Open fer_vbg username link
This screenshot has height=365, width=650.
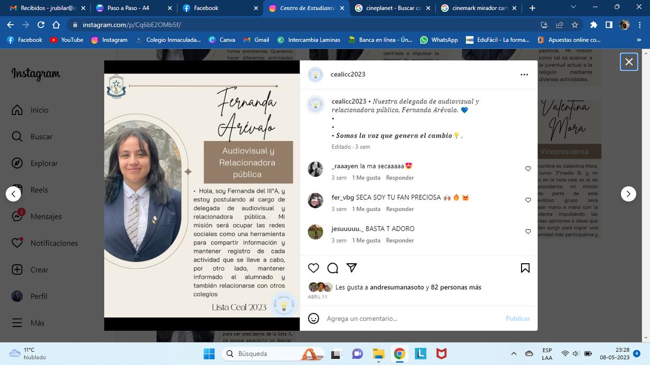[x=343, y=197]
